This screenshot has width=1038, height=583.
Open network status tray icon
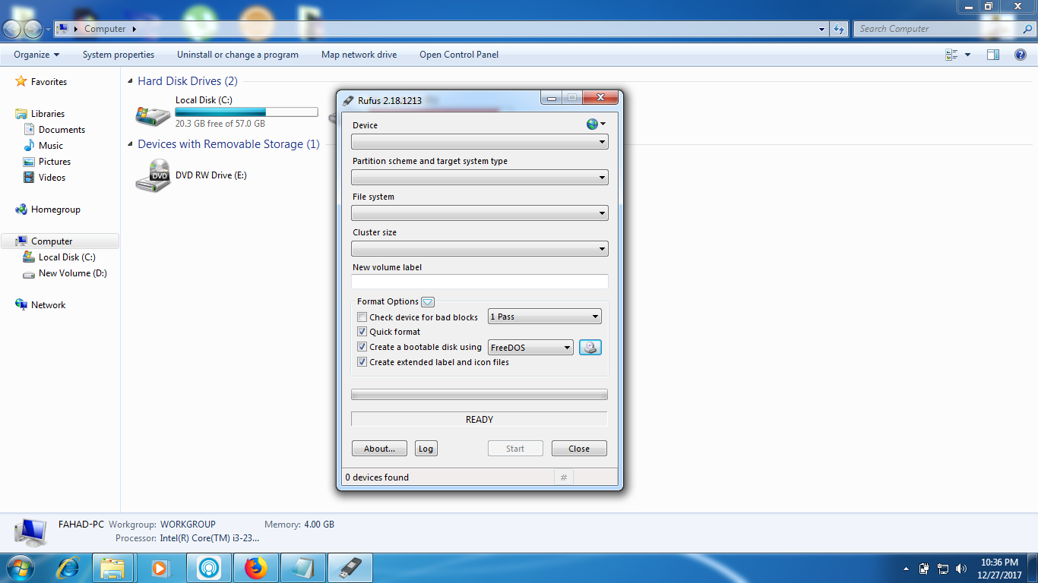943,569
